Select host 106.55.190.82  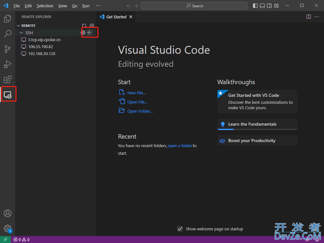tap(56, 47)
